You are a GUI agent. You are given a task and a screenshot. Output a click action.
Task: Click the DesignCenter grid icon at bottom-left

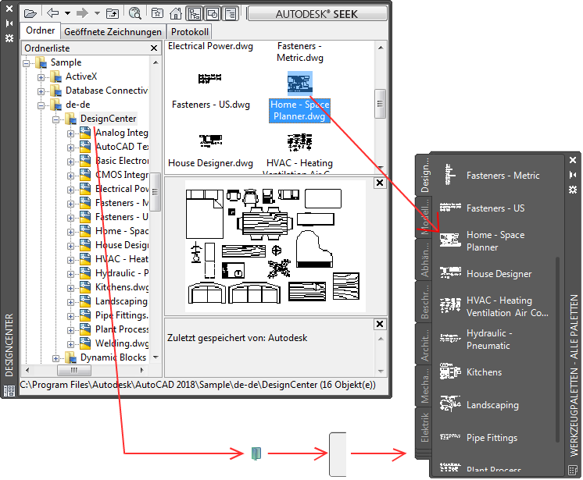9,390
